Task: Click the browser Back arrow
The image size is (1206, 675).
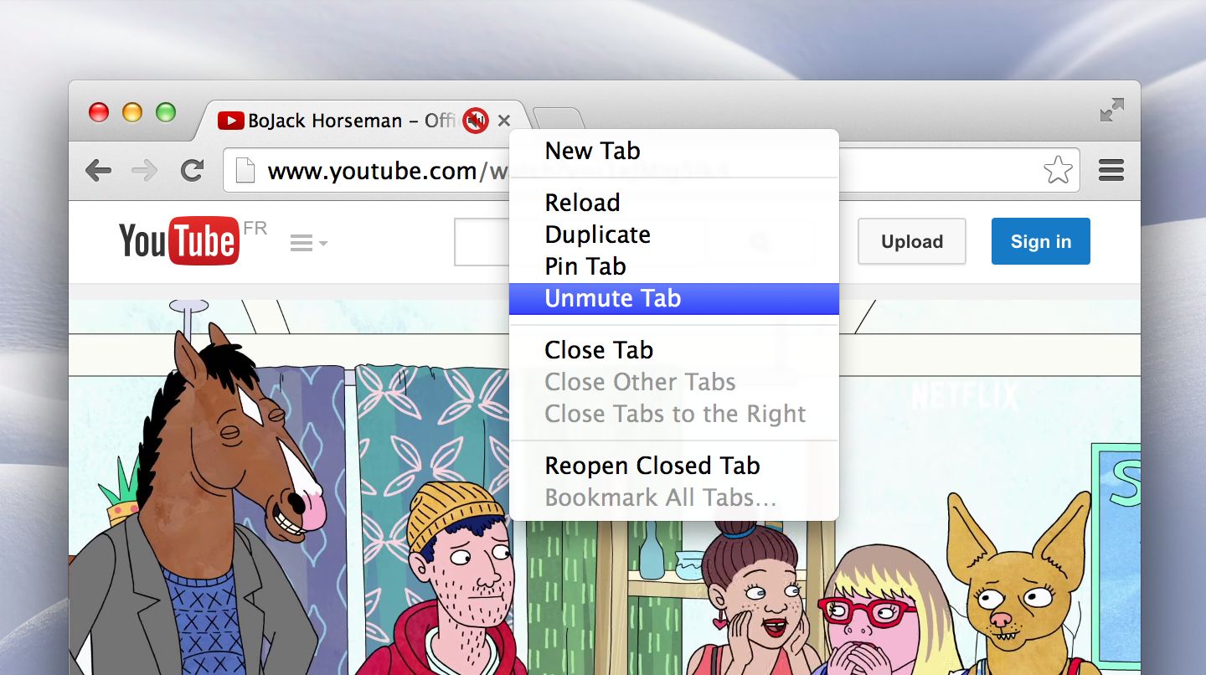Action: coord(98,171)
